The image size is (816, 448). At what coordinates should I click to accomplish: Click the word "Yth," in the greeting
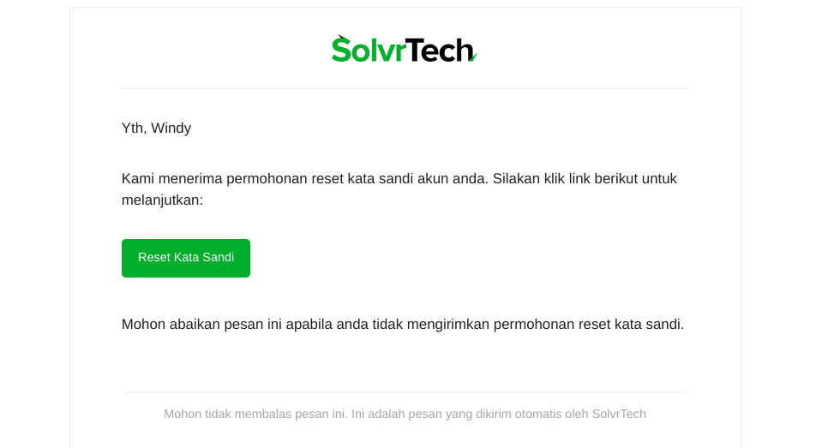[135, 128]
